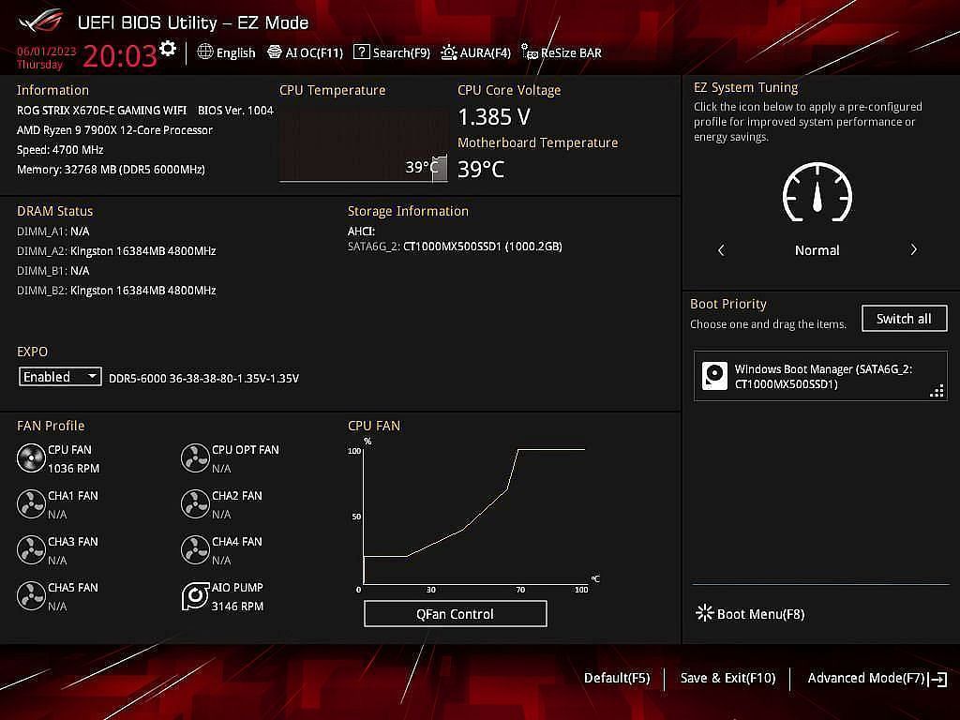Select ReSize BAR in top bar
The image size is (960, 720).
(562, 52)
